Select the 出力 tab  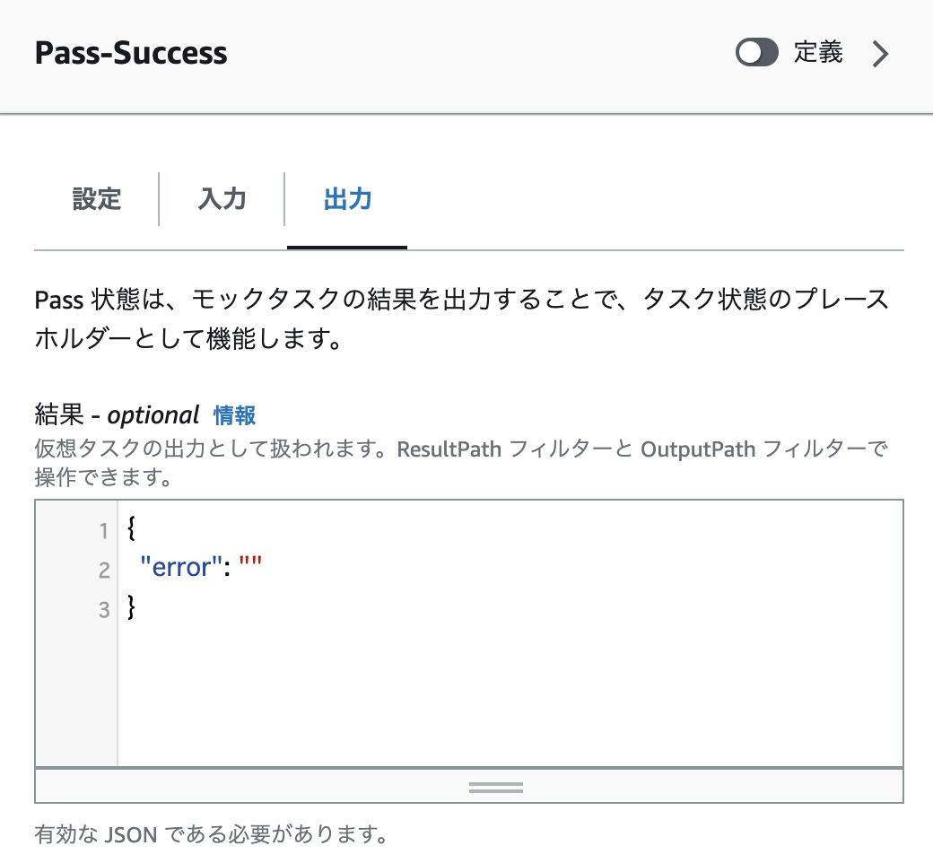coord(347,199)
